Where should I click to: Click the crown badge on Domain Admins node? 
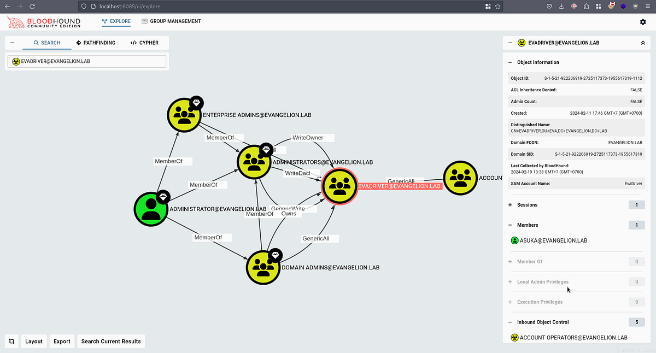(275, 255)
